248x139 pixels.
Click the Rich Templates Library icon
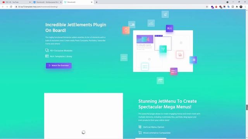pyautogui.click(x=47, y=56)
